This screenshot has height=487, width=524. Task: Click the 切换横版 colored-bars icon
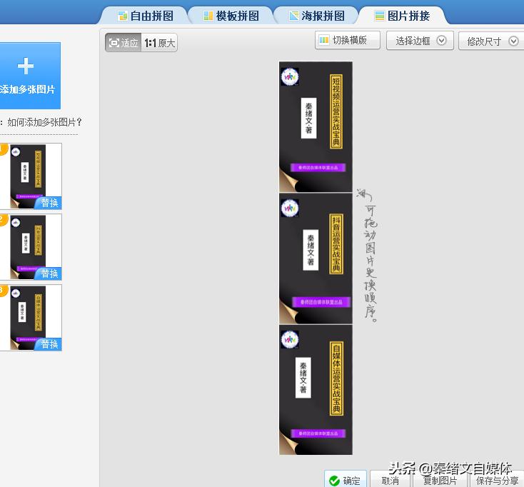click(324, 41)
